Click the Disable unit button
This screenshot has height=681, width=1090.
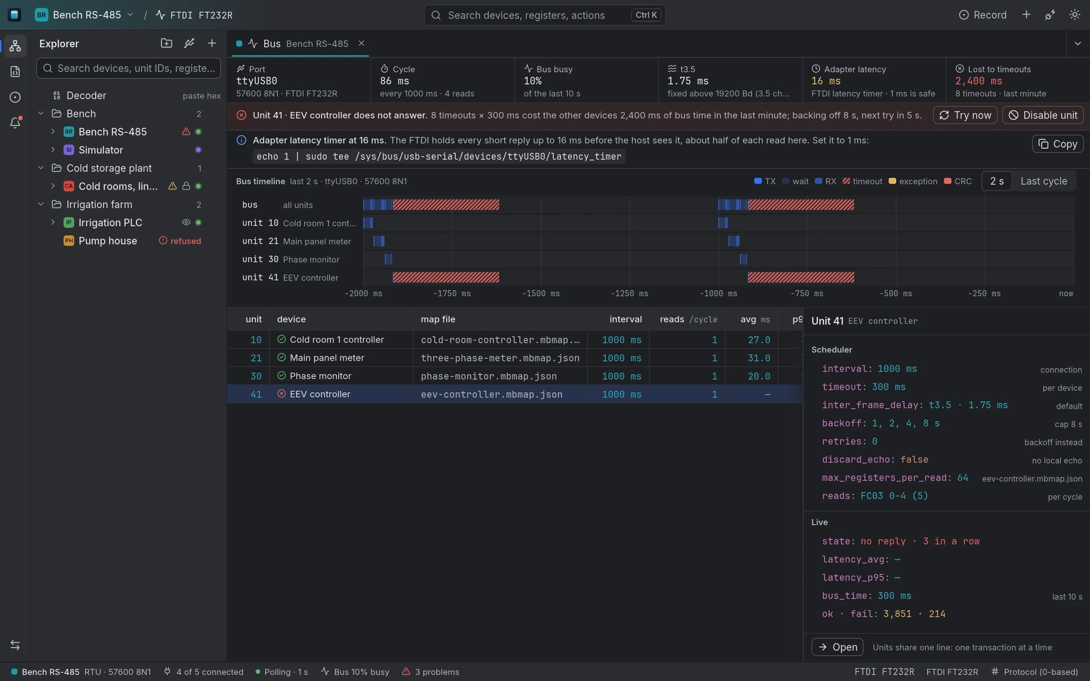click(x=1043, y=115)
